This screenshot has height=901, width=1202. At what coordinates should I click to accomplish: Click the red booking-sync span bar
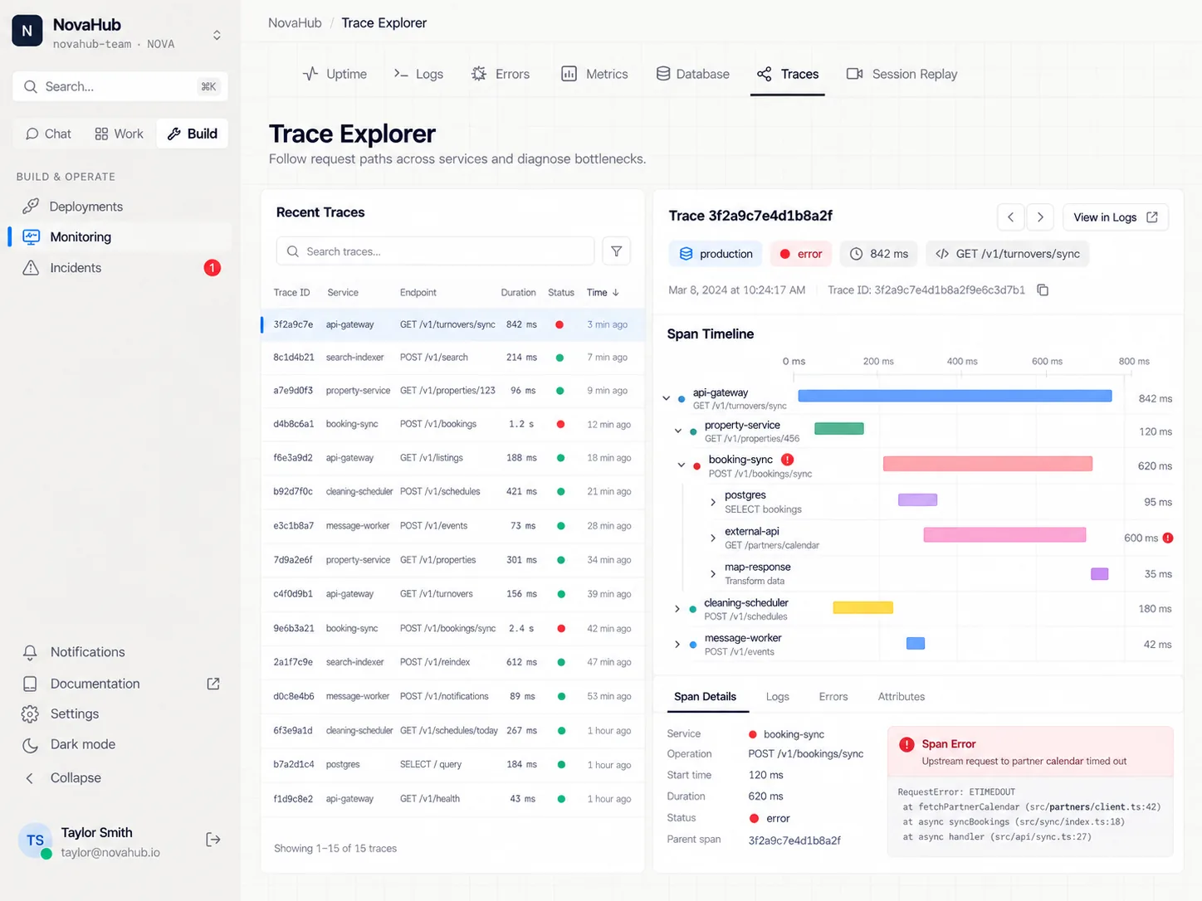click(988, 464)
